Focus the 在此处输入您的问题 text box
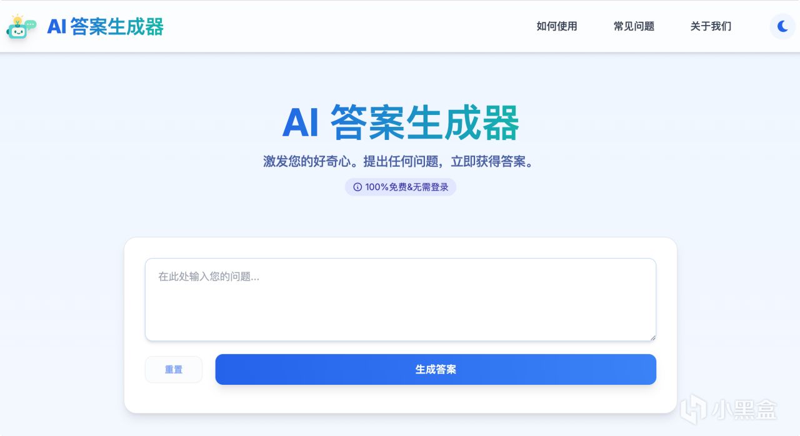The width and height of the screenshot is (800, 436). [400, 300]
